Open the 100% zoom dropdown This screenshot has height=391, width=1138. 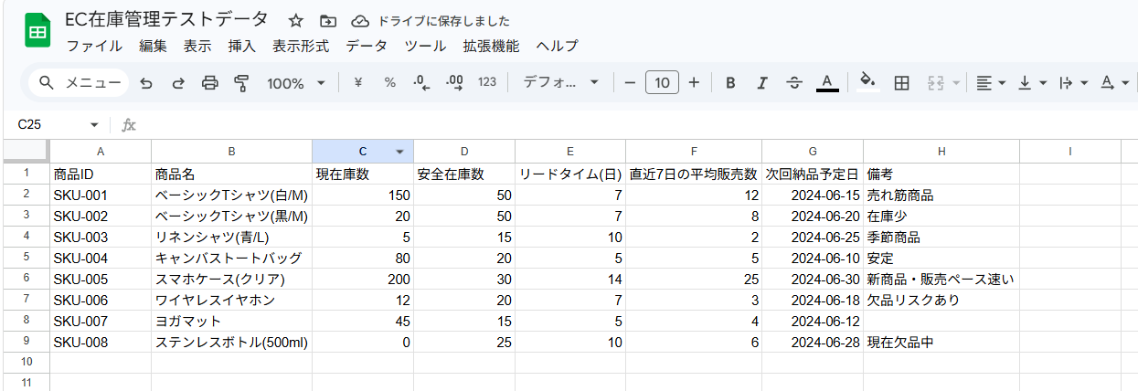pos(296,83)
